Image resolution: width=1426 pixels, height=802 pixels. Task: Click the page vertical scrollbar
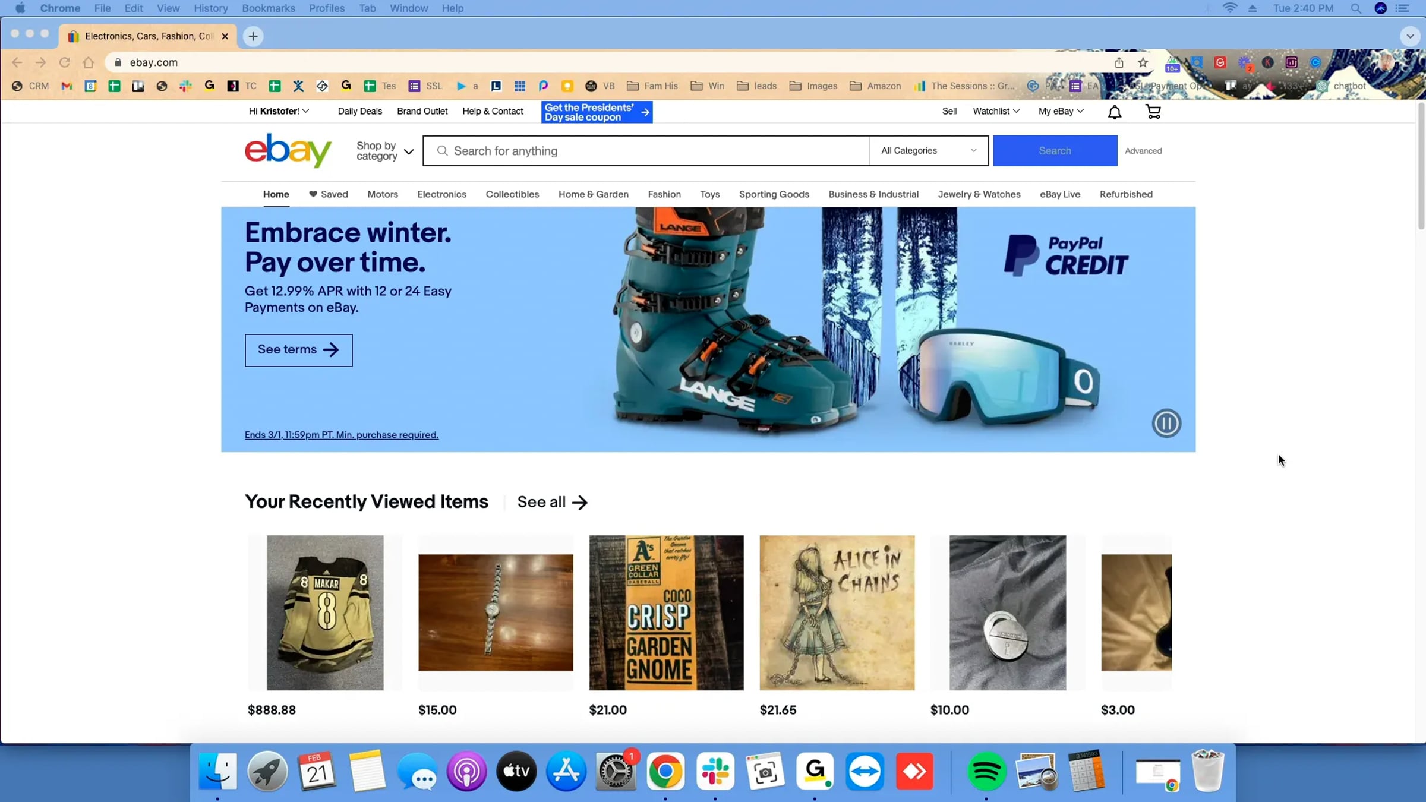[x=1421, y=166]
